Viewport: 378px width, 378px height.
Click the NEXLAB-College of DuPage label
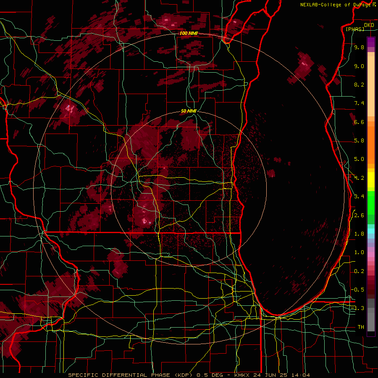(336, 5)
